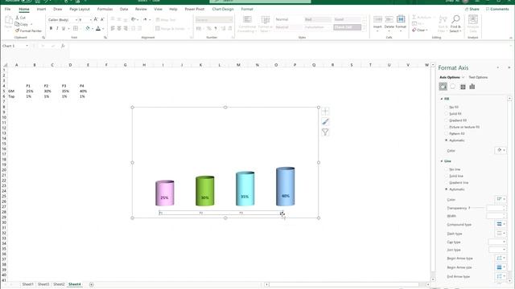The width and height of the screenshot is (515, 289).
Task: Apply the Check Cell style
Action: pos(347,27)
